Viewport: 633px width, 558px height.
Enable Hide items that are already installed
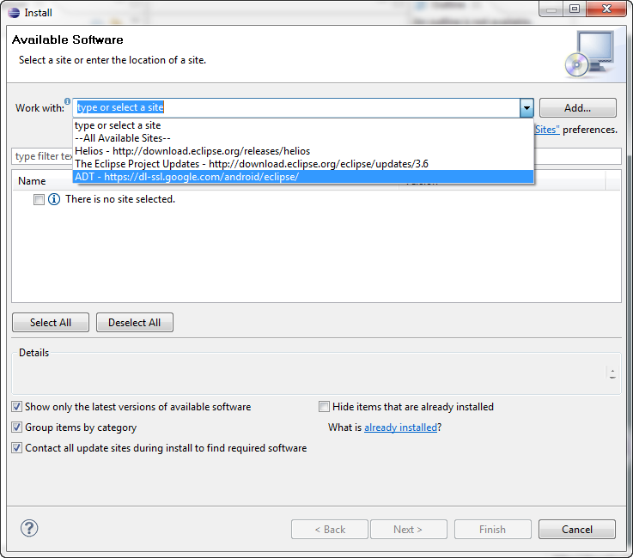point(324,407)
